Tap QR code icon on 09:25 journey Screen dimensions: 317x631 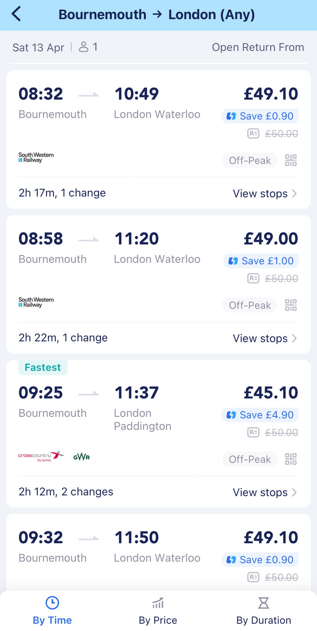point(291,459)
